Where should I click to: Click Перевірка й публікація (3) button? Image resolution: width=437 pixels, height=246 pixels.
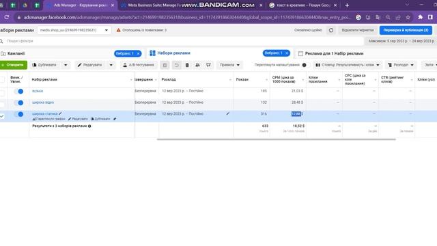406,30
